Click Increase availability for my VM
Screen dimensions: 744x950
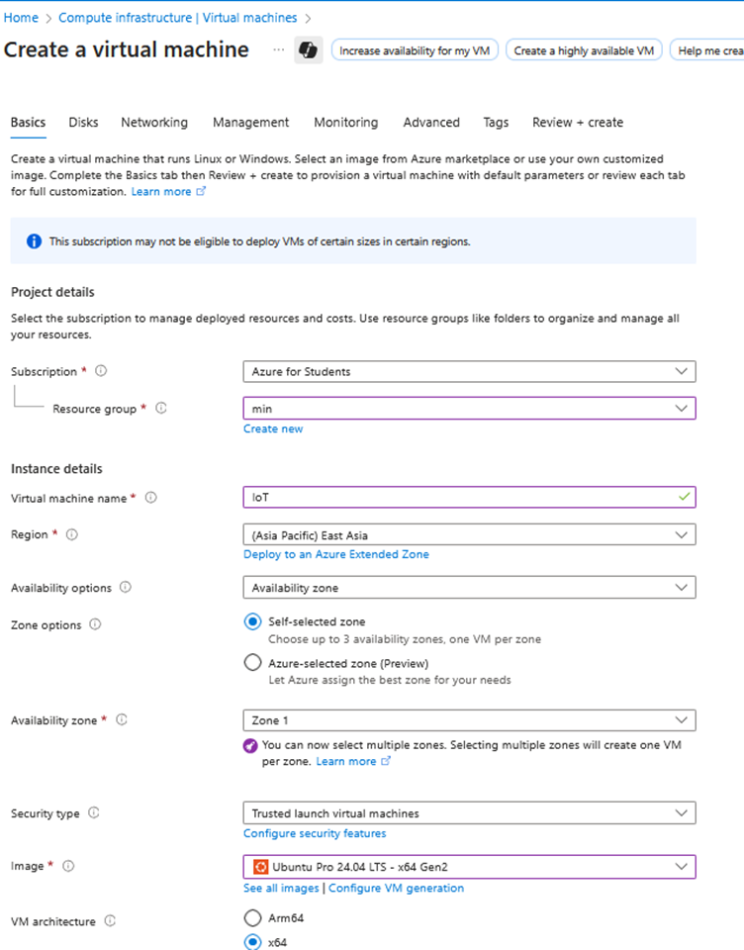pos(414,48)
